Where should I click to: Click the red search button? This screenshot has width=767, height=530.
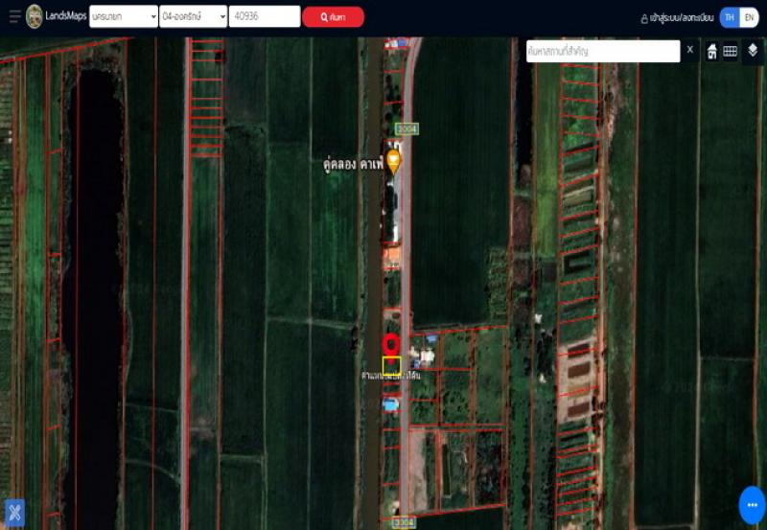pyautogui.click(x=333, y=17)
